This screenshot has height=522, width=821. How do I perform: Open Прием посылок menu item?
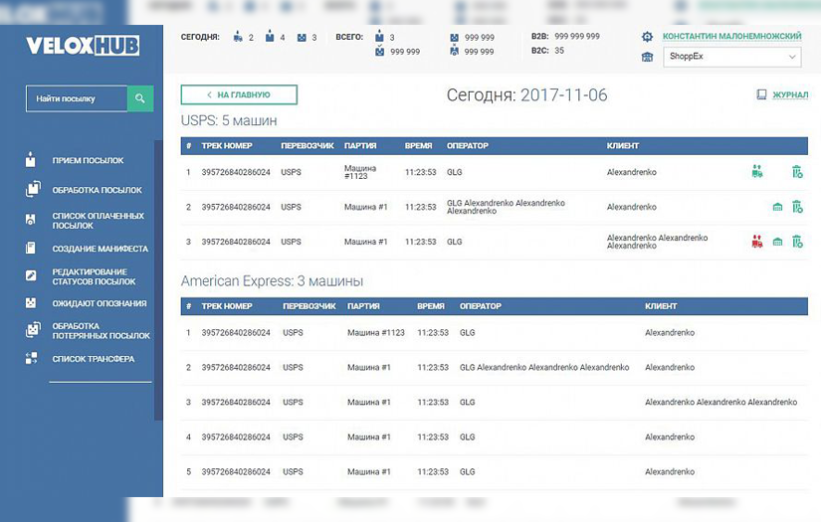pyautogui.click(x=88, y=160)
